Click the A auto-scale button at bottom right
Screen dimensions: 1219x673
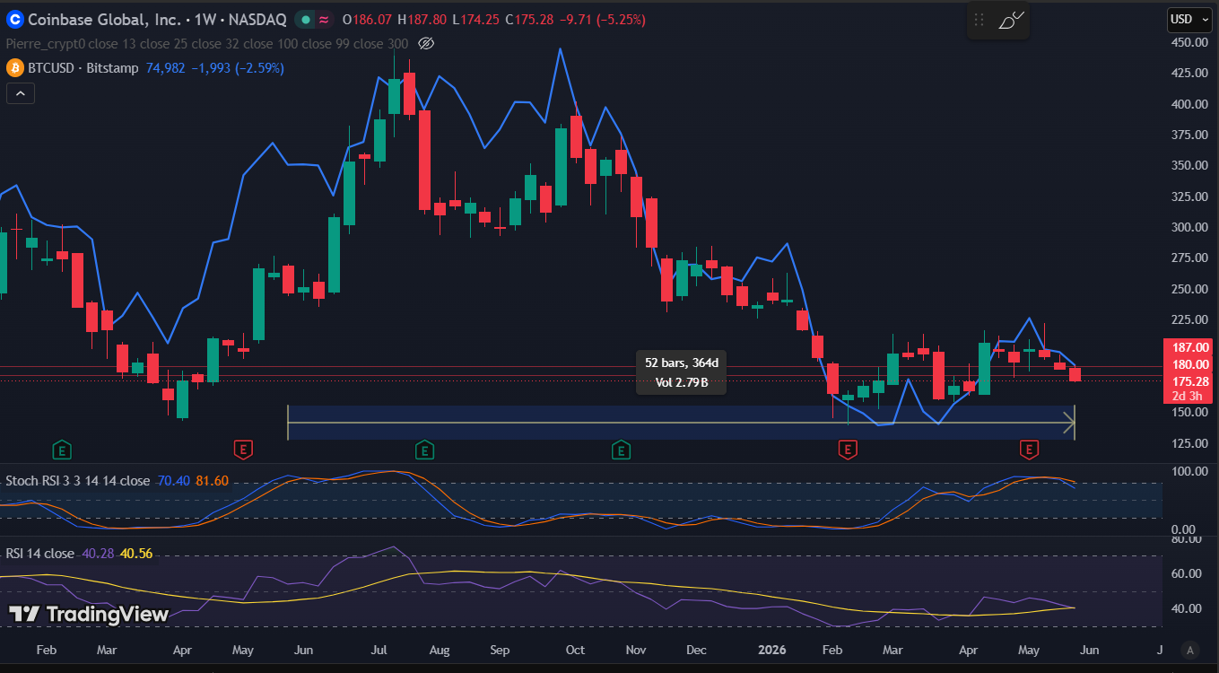[1190, 650]
